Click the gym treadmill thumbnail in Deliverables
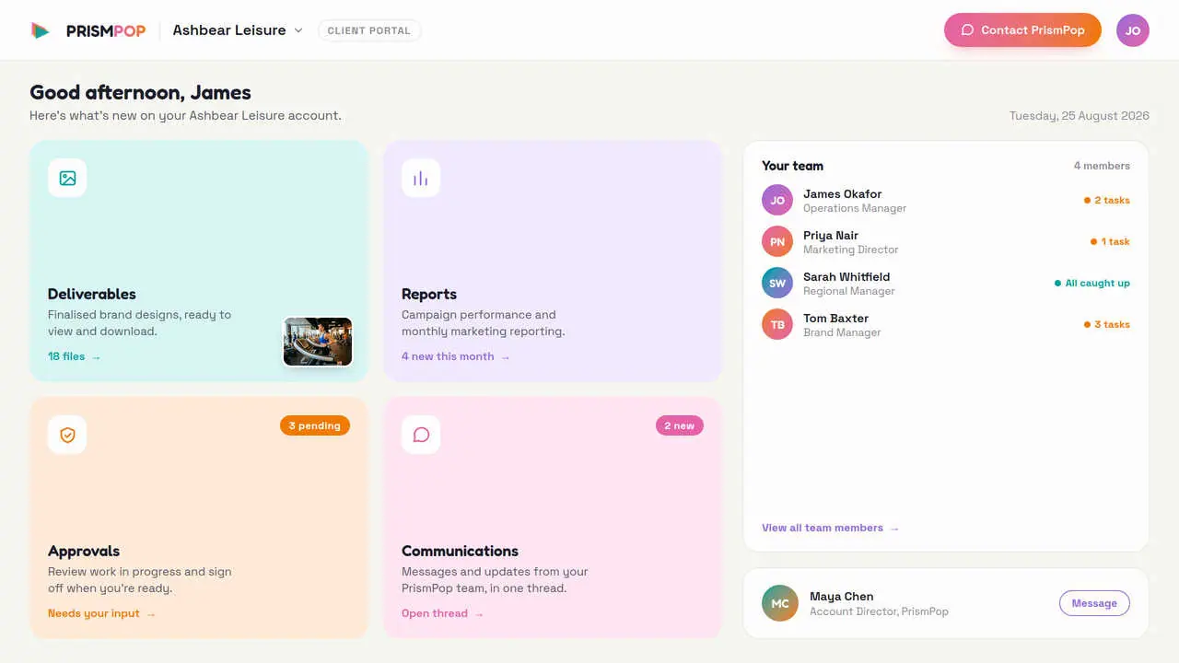 coord(318,342)
